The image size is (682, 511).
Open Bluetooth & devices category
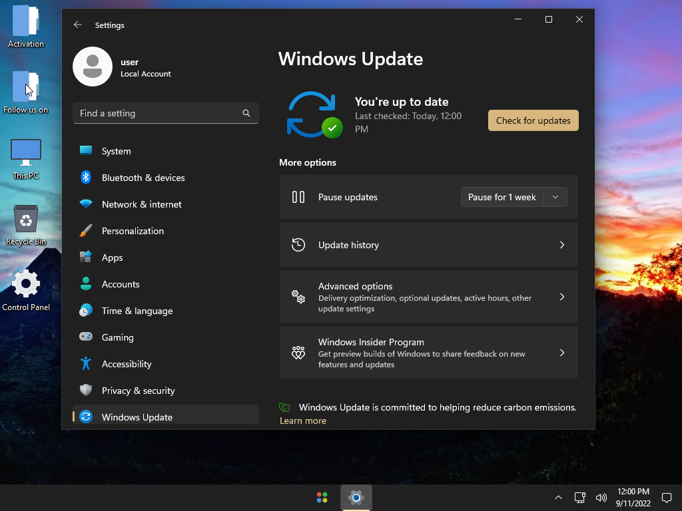(x=166, y=177)
